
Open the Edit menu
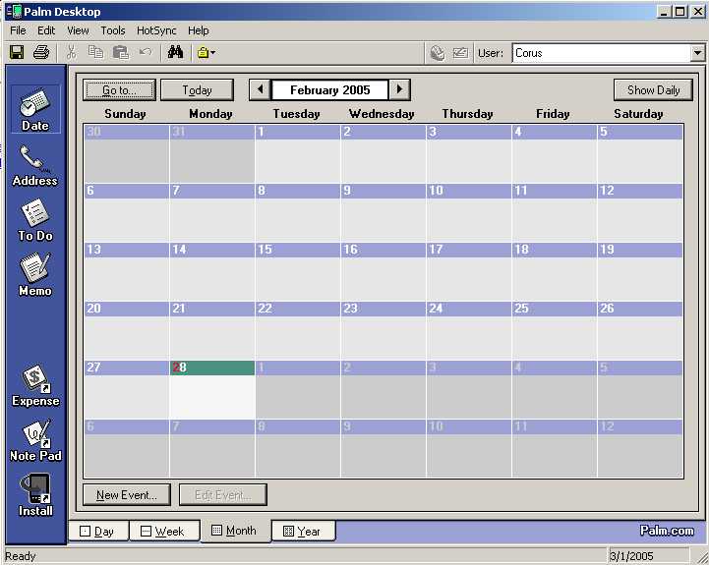(46, 30)
